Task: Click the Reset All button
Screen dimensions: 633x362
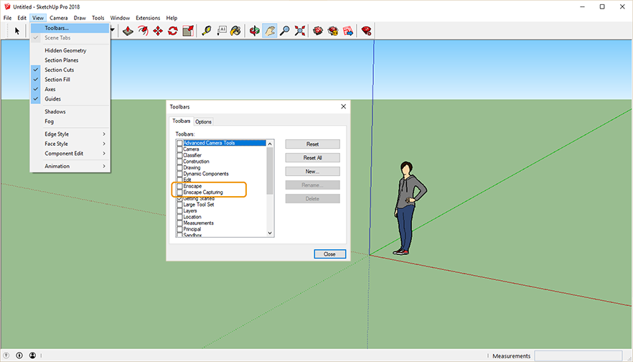Action: pos(312,158)
